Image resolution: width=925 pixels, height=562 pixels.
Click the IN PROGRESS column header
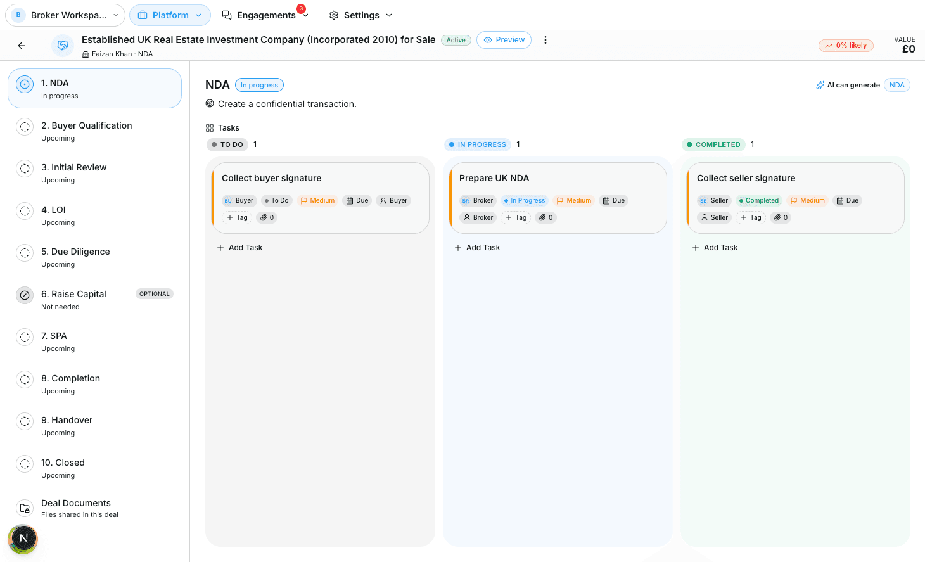tap(478, 144)
